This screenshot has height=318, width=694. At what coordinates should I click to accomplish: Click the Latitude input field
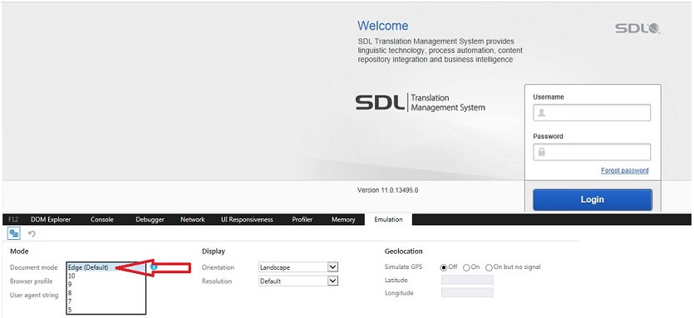point(467,280)
